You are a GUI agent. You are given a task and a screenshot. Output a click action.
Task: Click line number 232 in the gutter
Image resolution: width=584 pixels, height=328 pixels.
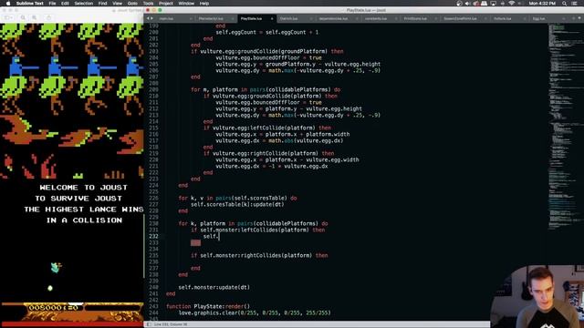(x=154, y=237)
